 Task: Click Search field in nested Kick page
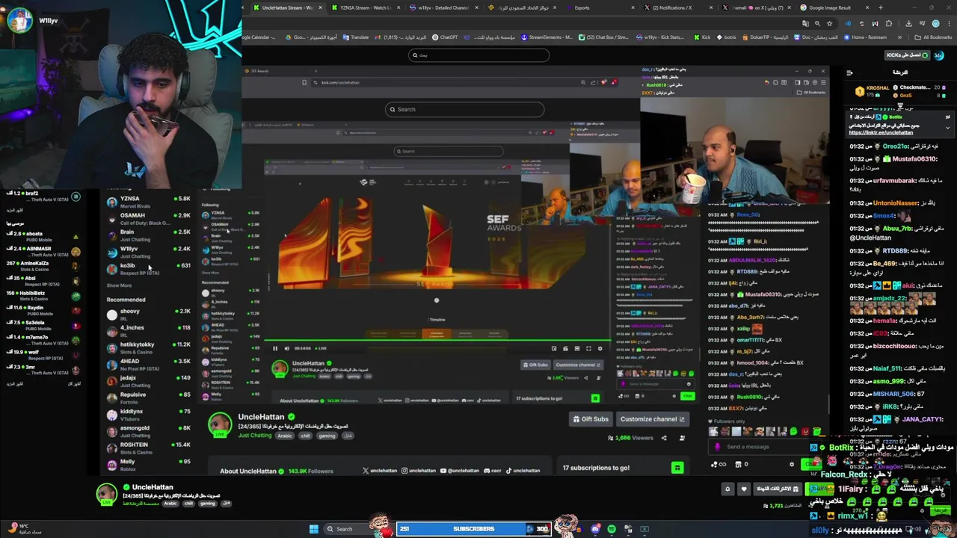(464, 109)
